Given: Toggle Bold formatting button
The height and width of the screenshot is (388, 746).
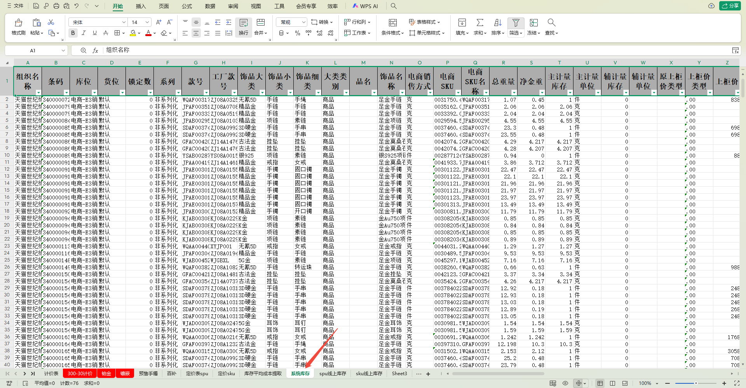Looking at the screenshot, I should 73,33.
